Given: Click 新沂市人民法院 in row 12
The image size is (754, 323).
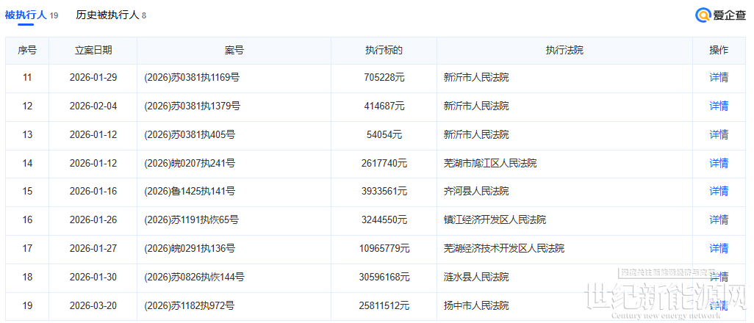Looking at the screenshot, I should coord(476,106).
